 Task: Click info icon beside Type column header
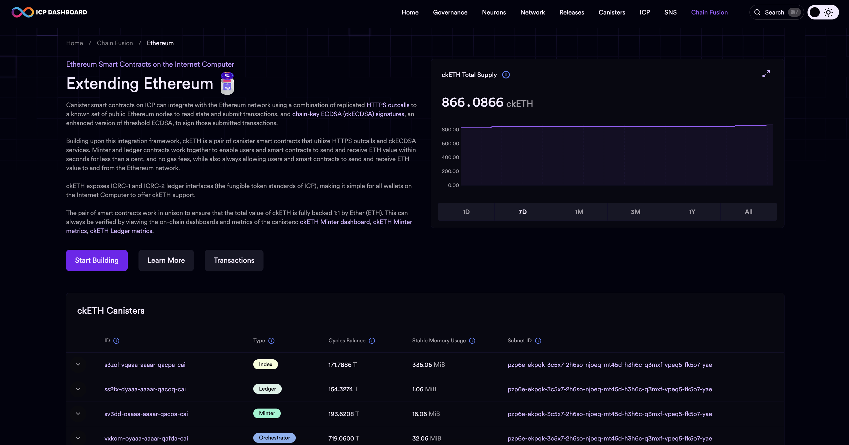pos(271,341)
